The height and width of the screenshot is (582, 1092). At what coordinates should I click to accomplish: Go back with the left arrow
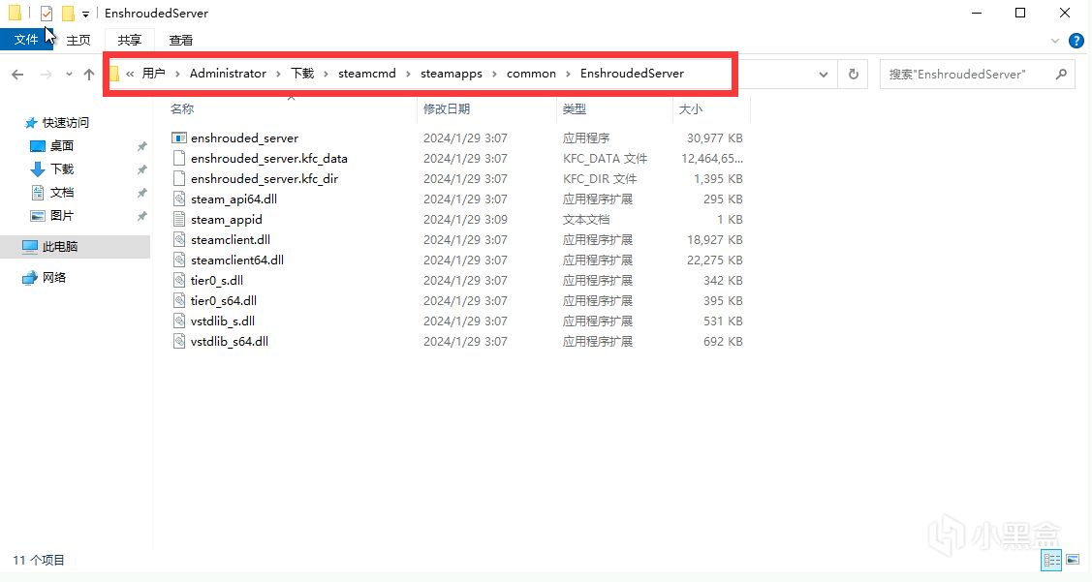click(x=17, y=74)
